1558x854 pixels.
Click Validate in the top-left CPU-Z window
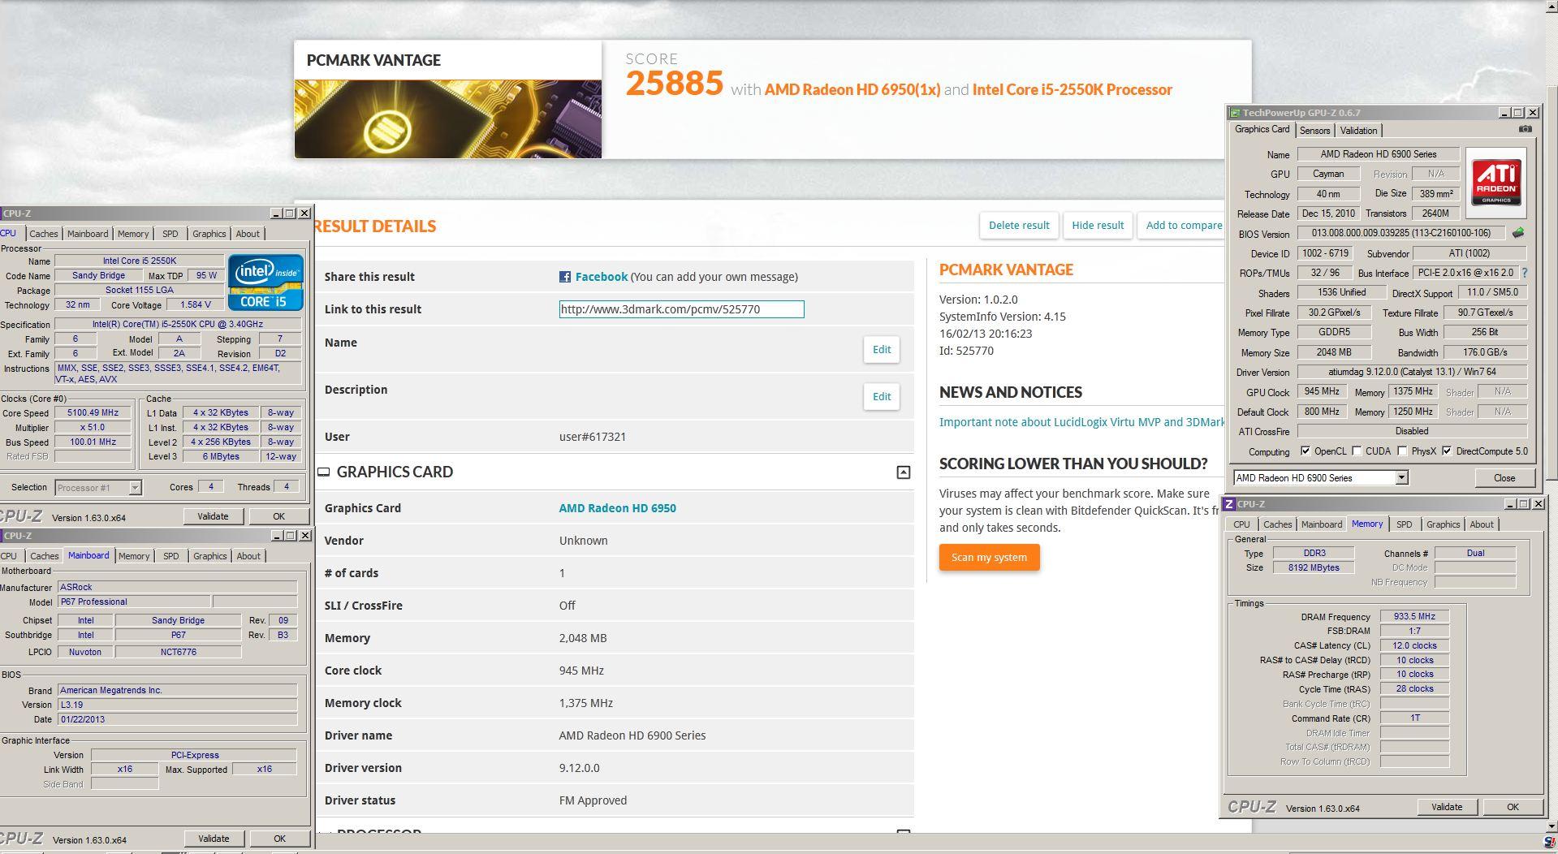pos(213,516)
